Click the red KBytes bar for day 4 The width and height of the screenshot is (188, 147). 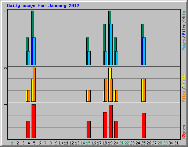[28, 129]
